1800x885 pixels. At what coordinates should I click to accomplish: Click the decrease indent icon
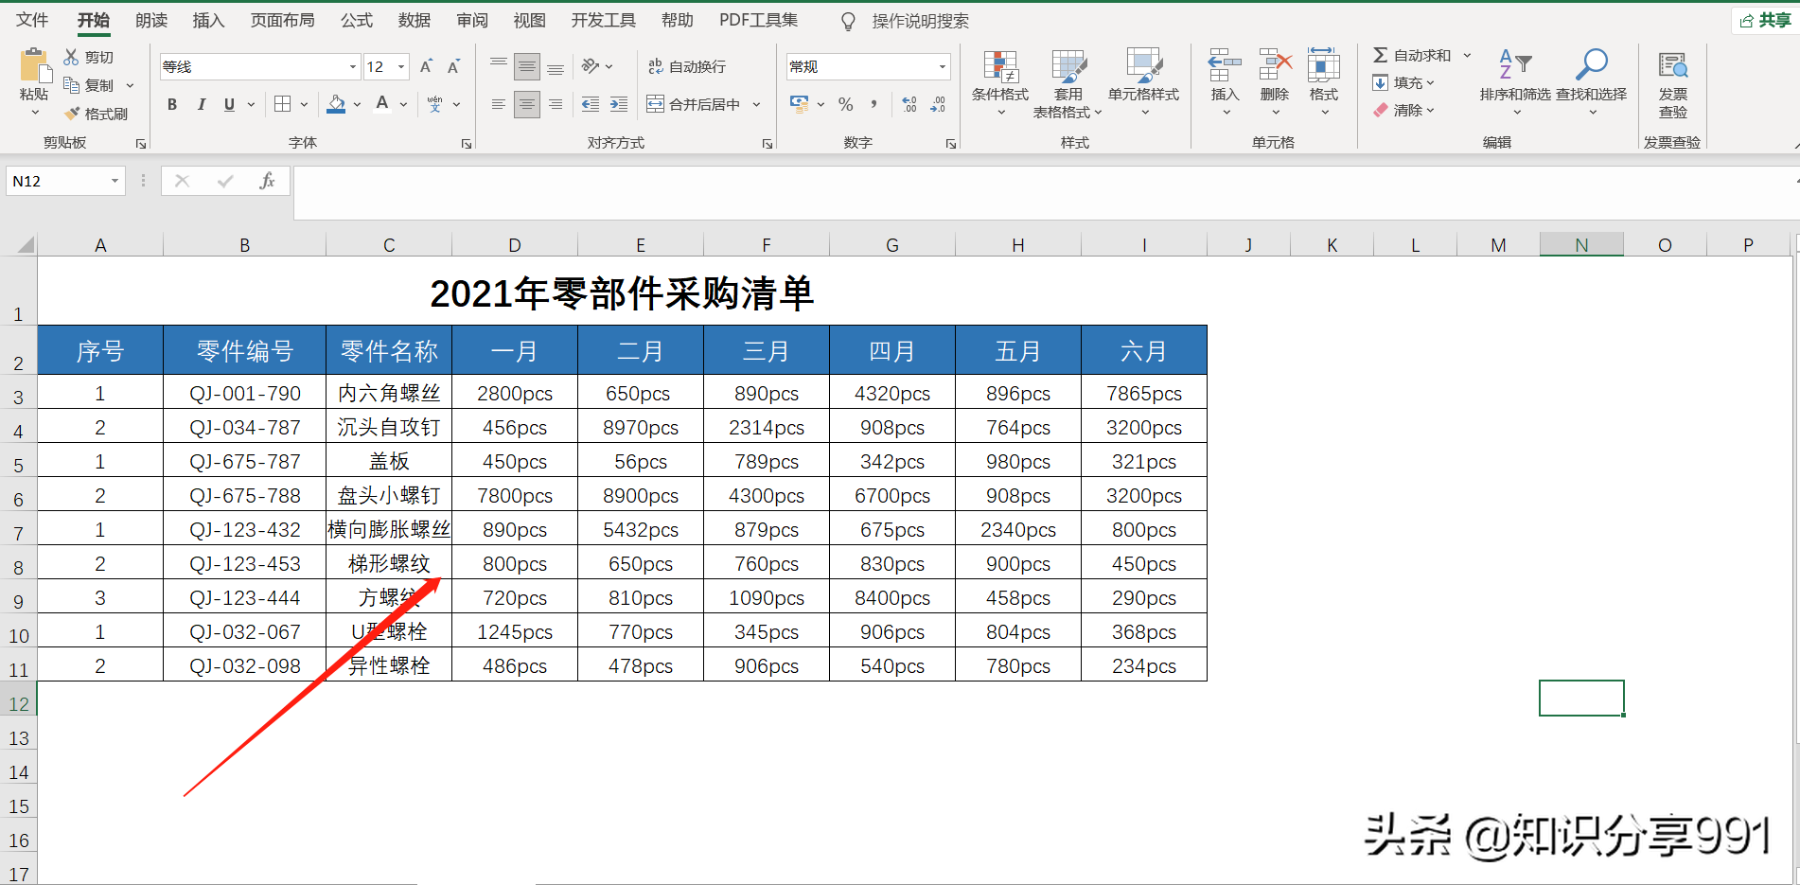pyautogui.click(x=591, y=104)
